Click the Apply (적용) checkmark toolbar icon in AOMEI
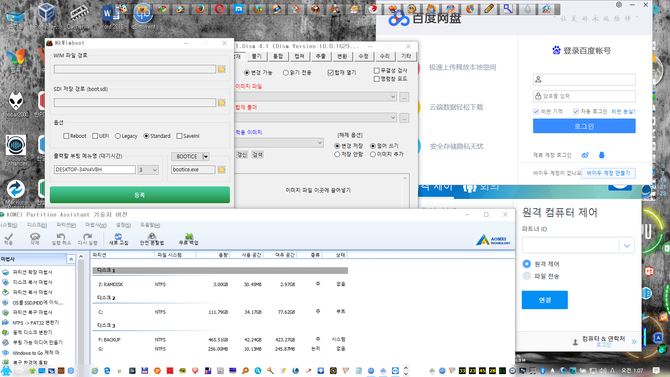The height and width of the screenshot is (377, 670). point(8,239)
